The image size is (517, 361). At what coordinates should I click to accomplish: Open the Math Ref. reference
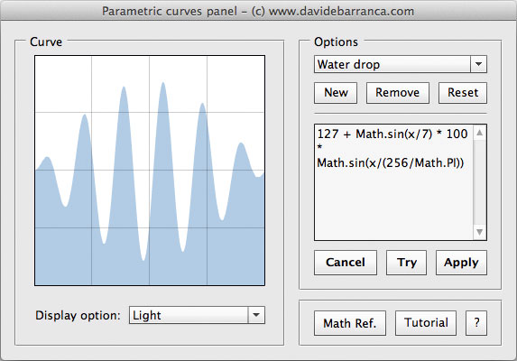click(x=350, y=323)
